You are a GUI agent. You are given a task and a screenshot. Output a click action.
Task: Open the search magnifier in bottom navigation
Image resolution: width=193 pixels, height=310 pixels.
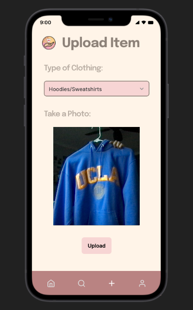(x=81, y=284)
